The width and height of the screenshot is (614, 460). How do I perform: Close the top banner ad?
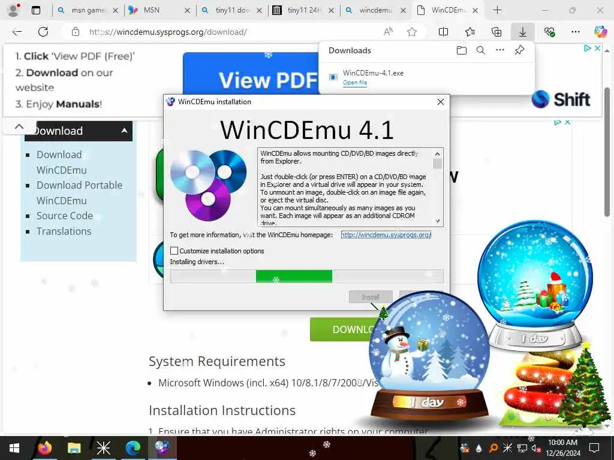(x=597, y=48)
